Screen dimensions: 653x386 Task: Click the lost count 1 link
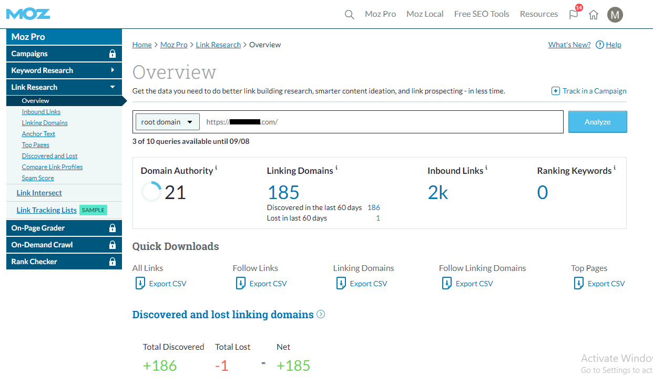click(378, 218)
